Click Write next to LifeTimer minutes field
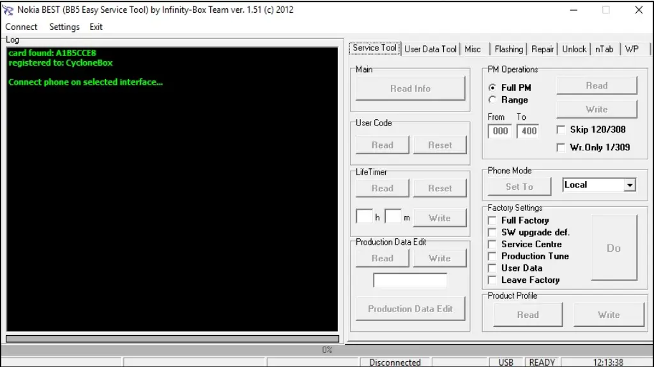Viewport: 654px width, 367px height. [x=439, y=218]
